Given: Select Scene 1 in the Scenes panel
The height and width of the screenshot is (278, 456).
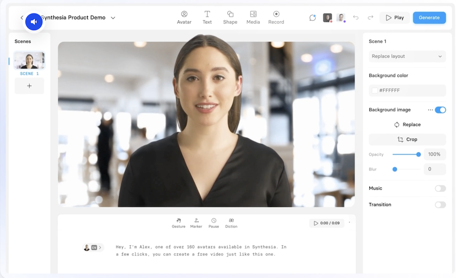Looking at the screenshot, I should (x=29, y=59).
